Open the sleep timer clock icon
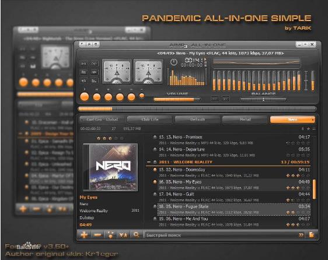The height and width of the screenshot is (260, 328). coord(173,62)
